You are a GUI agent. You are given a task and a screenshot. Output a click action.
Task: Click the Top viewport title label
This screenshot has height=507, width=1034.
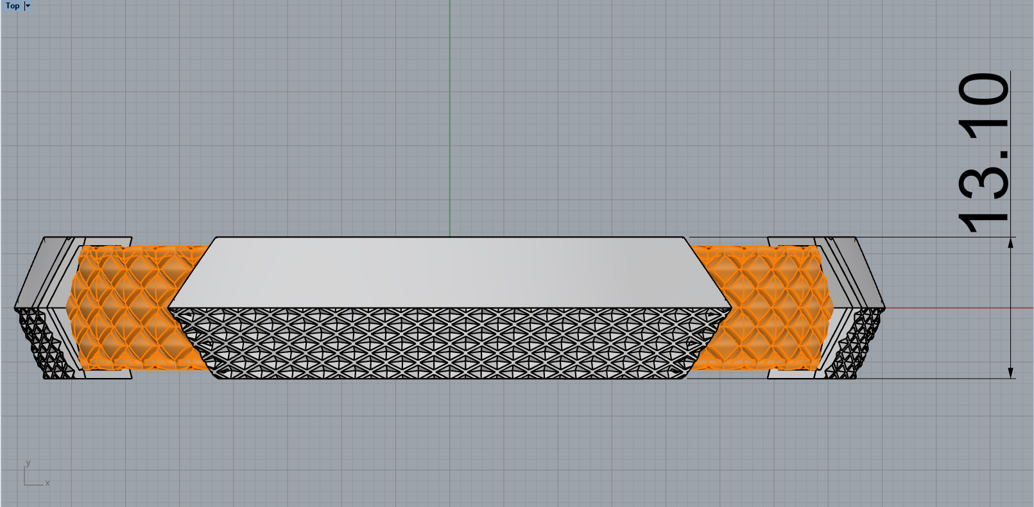pos(12,6)
